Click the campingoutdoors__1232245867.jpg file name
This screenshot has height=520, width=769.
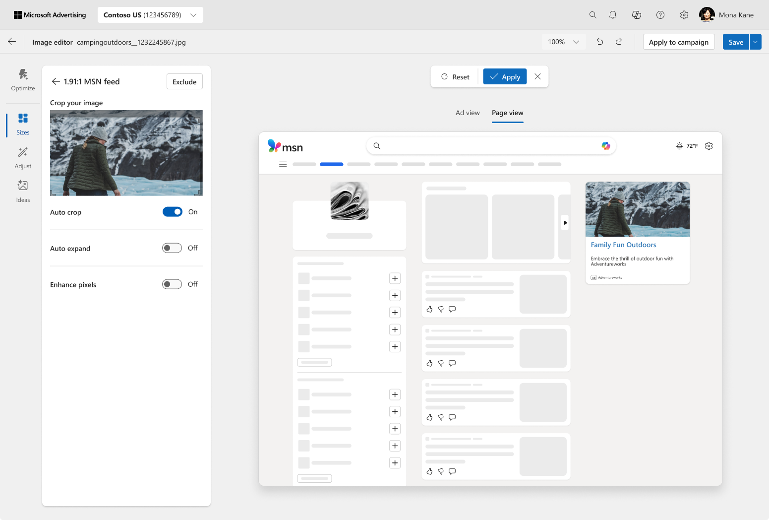coord(131,42)
